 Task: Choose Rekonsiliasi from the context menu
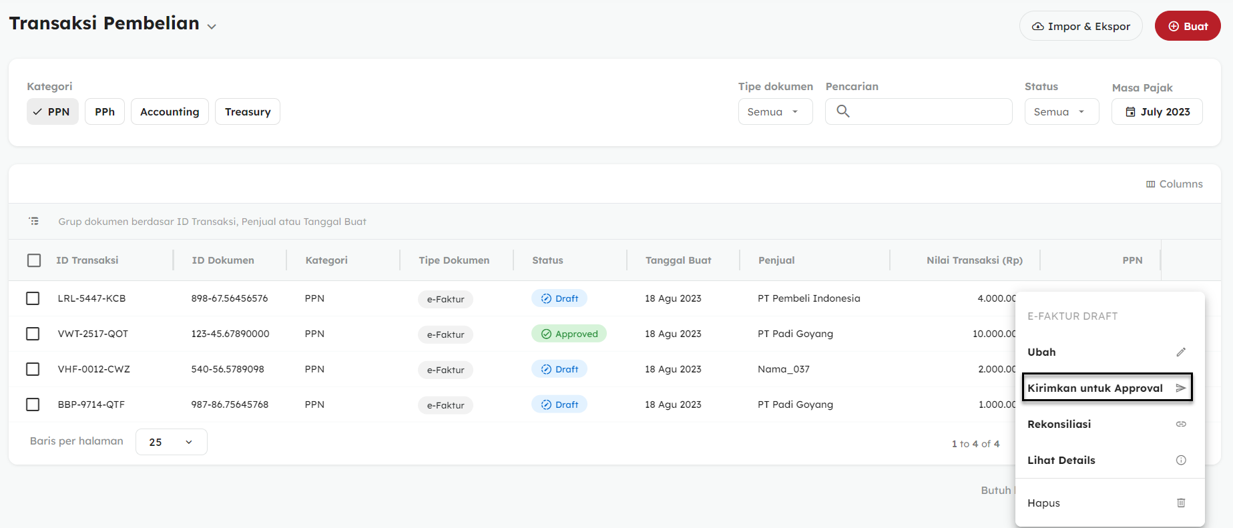[1059, 424]
